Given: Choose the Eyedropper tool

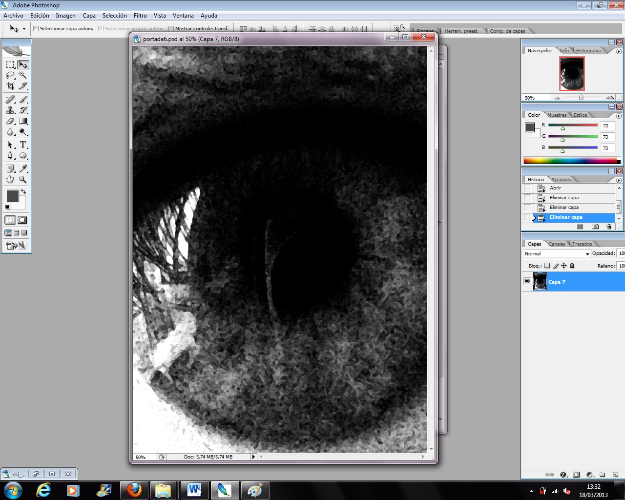Looking at the screenshot, I should pos(23,168).
